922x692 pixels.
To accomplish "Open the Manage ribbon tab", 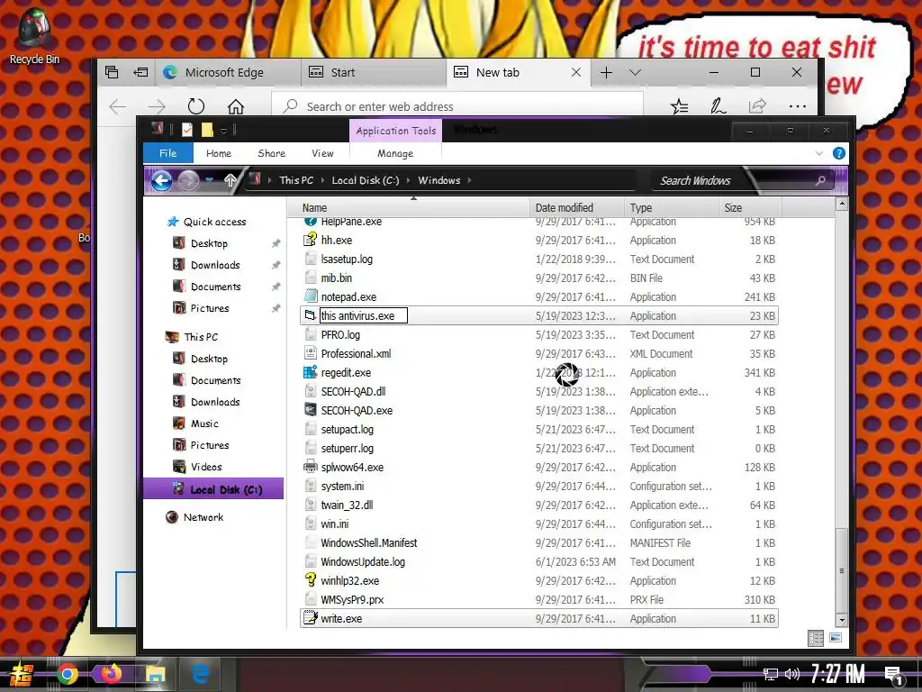I will tap(395, 153).
